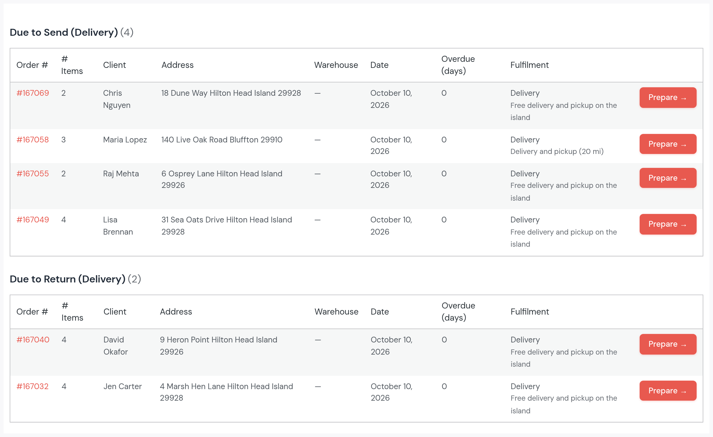This screenshot has height=437, width=713.
Task: Click Prepare for Raj Mehta's order
Action: coord(668,178)
